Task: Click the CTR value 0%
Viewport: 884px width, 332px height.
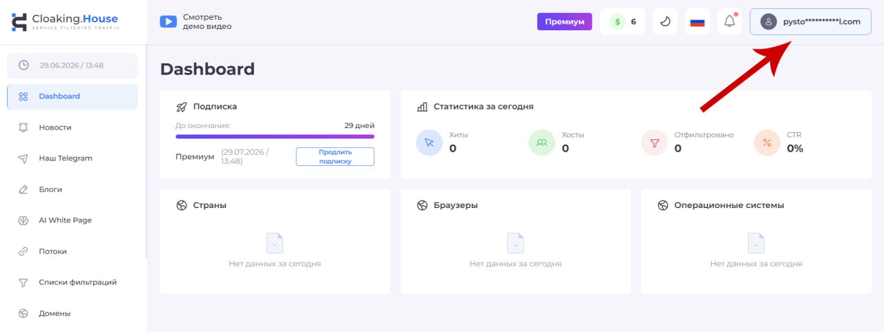Action: point(795,148)
